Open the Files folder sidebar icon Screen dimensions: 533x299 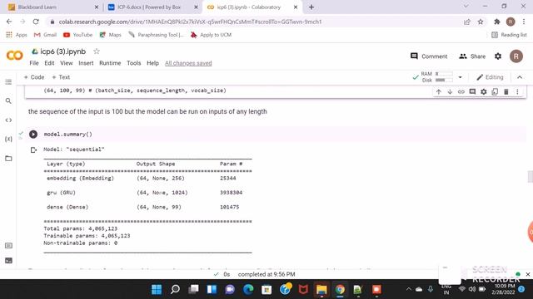[x=8, y=159]
